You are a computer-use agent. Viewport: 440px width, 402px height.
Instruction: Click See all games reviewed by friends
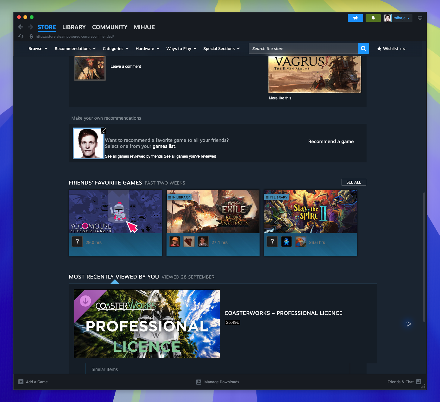coord(134,156)
